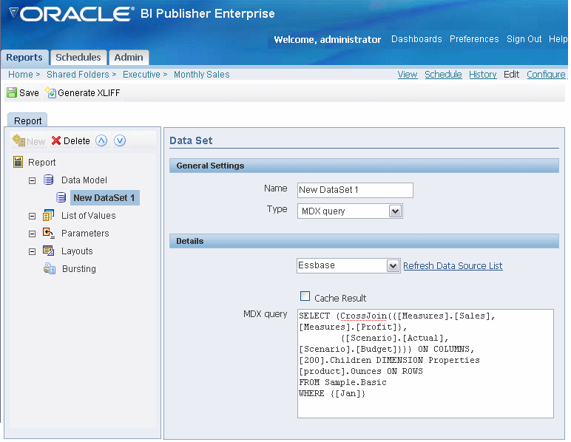Select Layouts tree item label
571x442 pixels.
click(x=77, y=251)
